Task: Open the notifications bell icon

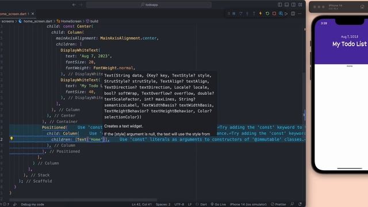Action: click(x=300, y=205)
